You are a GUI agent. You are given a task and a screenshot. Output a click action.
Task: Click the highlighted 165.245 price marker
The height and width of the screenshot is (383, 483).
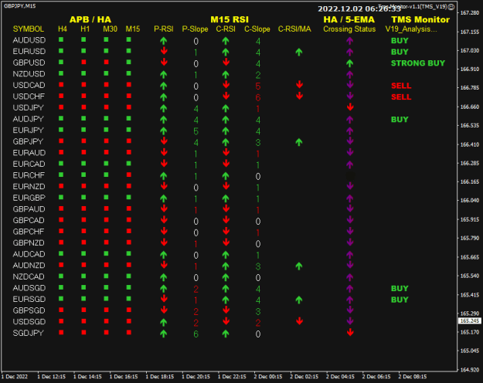click(470, 320)
